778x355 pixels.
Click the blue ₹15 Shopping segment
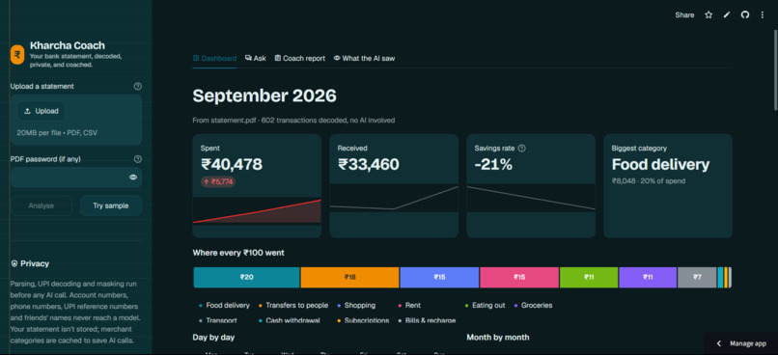point(439,277)
